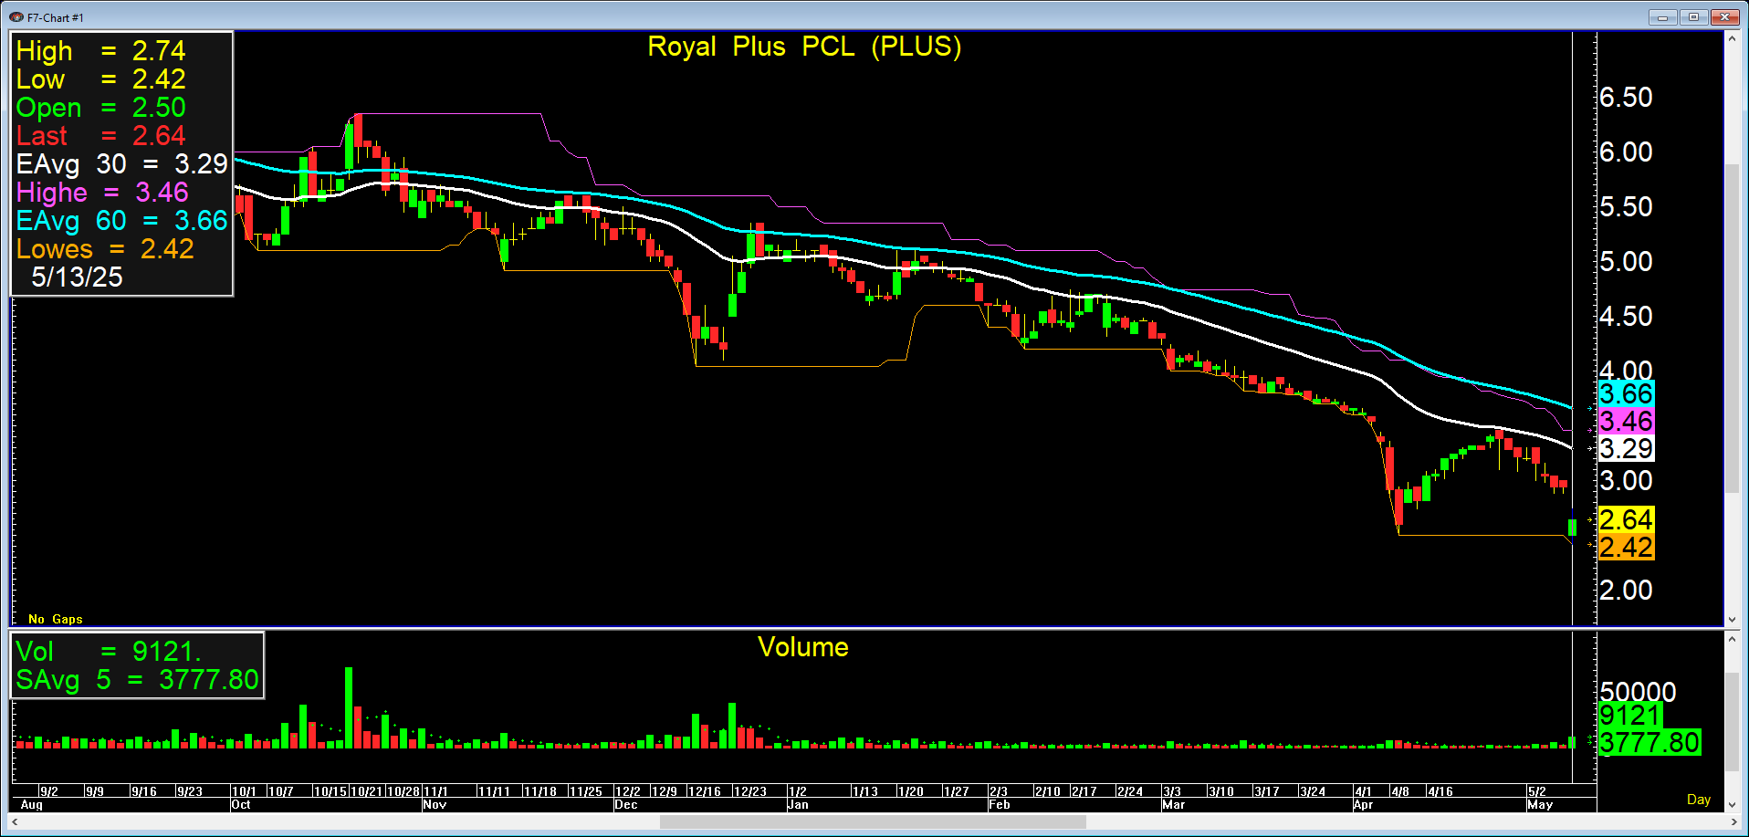Viewport: 1749px width, 837px height.
Task: Click the Dec month label on time axis
Action: [x=626, y=804]
